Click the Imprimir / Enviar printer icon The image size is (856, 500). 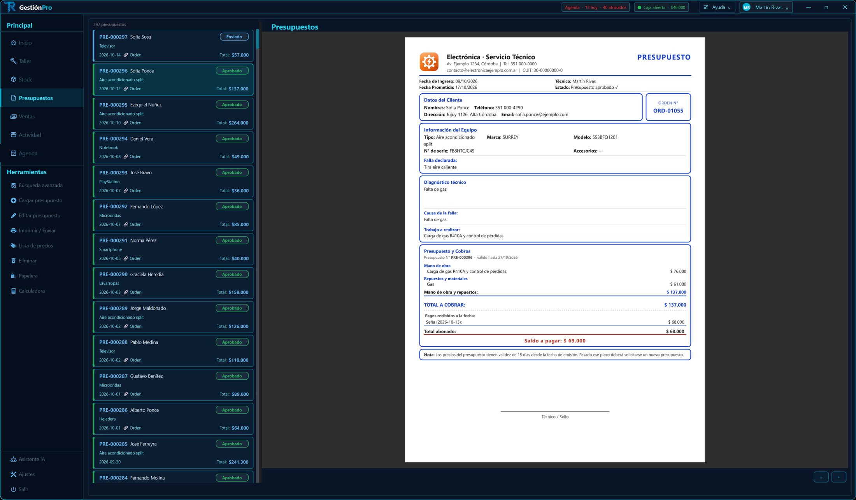tap(13, 230)
